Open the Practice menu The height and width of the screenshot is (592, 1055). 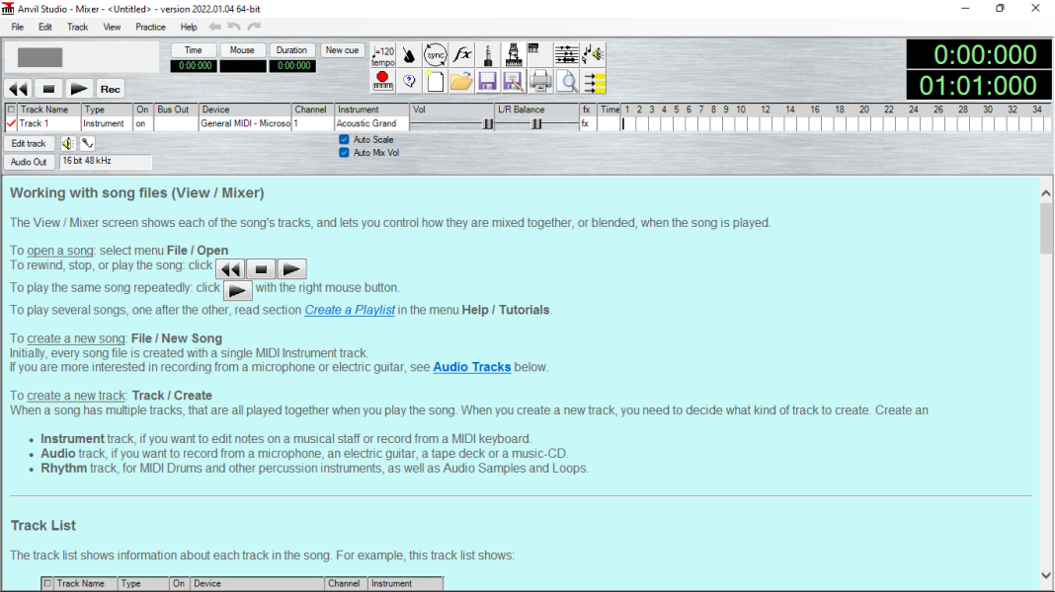[150, 27]
